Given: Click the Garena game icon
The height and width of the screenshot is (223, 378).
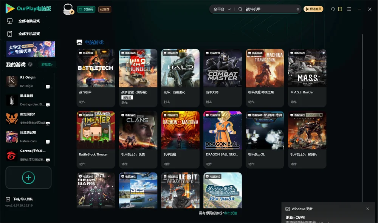Looking at the screenshot, I should point(12,155).
